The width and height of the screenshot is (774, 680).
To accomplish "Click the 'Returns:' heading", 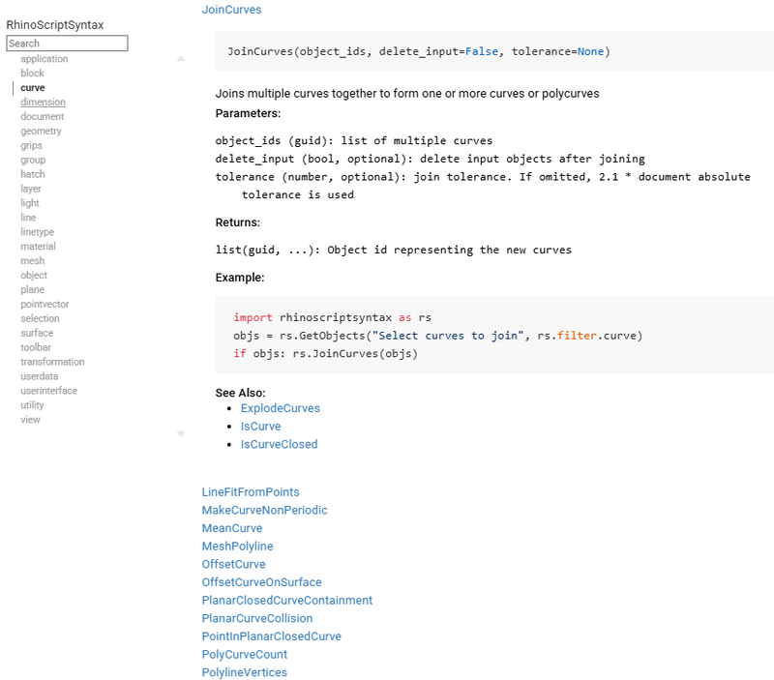I will pyautogui.click(x=237, y=222).
